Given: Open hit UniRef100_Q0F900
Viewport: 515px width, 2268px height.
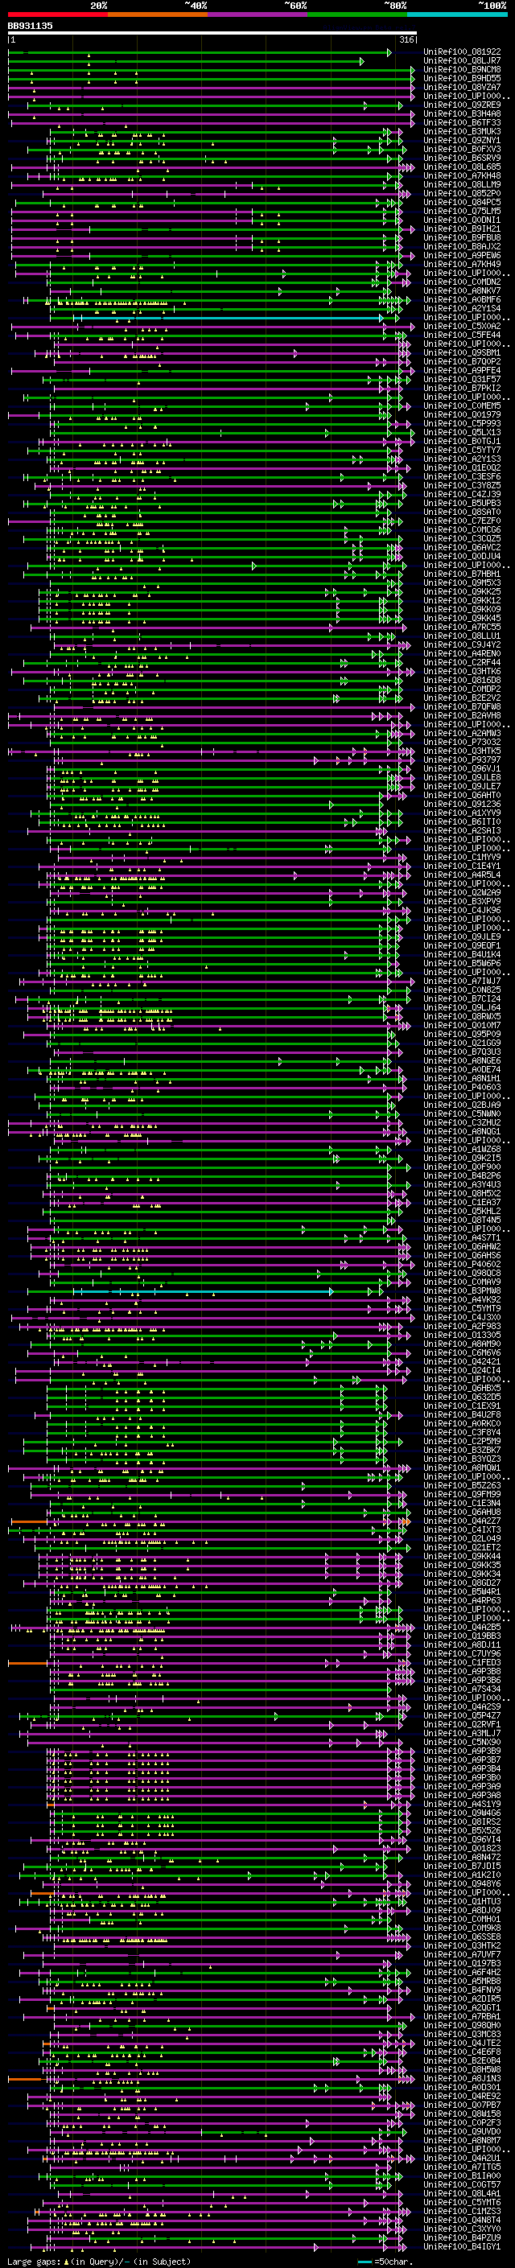Looking at the screenshot, I should (462, 1167).
